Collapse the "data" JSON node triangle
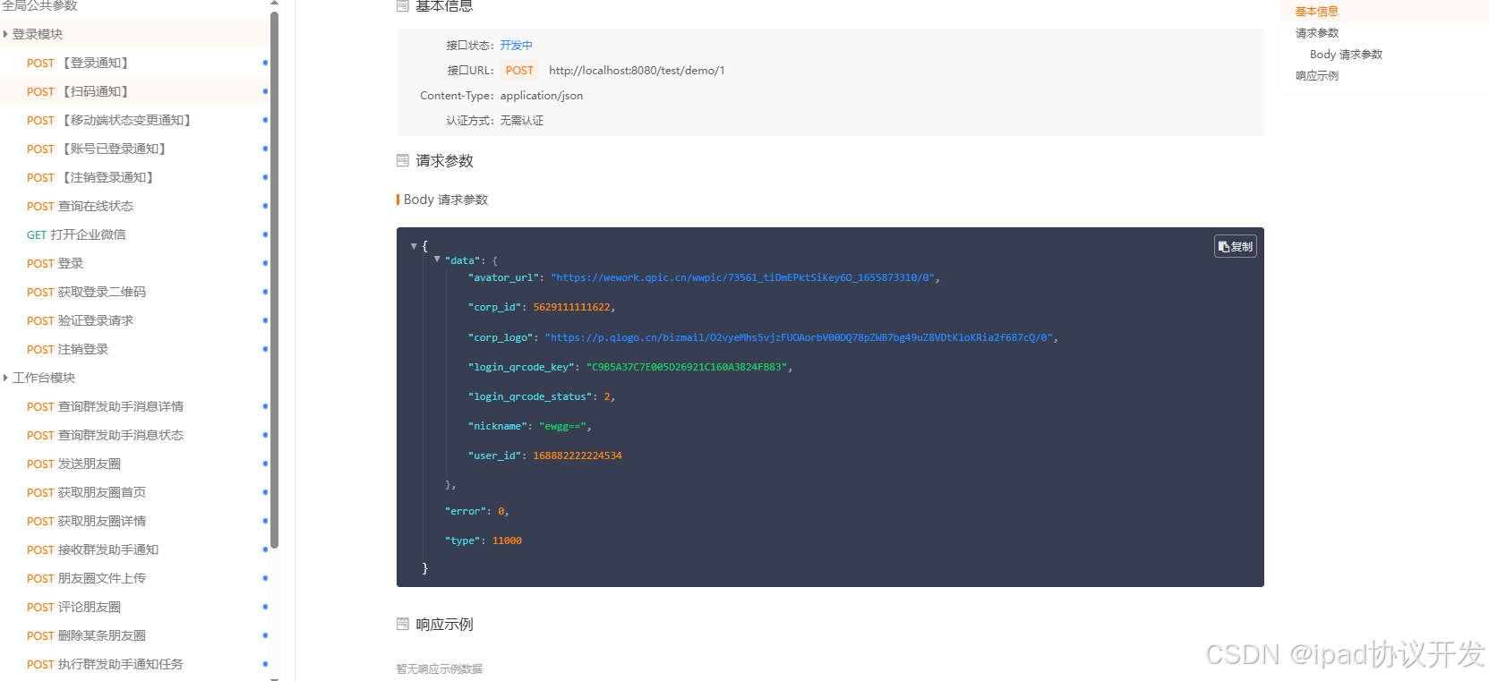 pyautogui.click(x=437, y=260)
